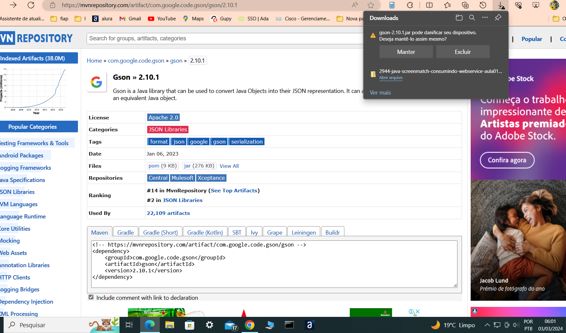Open 22,109 artifacts link
The width and height of the screenshot is (566, 333).
click(x=168, y=213)
